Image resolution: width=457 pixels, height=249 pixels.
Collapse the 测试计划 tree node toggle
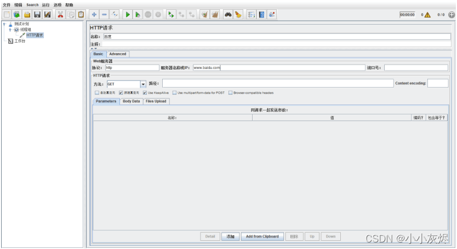(x=4, y=24)
